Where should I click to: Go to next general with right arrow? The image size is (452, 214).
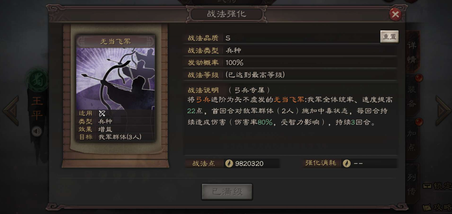click(x=443, y=111)
